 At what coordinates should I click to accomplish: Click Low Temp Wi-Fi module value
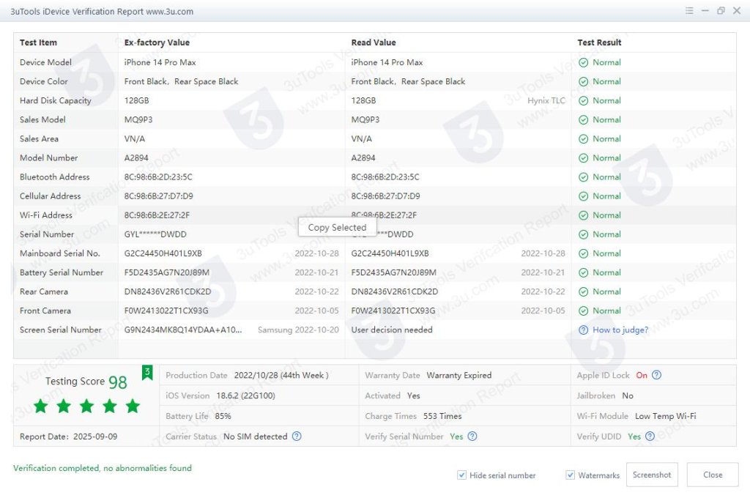click(x=665, y=416)
